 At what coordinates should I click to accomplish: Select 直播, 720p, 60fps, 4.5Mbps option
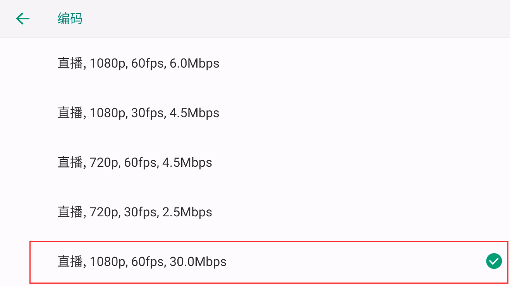tap(255, 163)
